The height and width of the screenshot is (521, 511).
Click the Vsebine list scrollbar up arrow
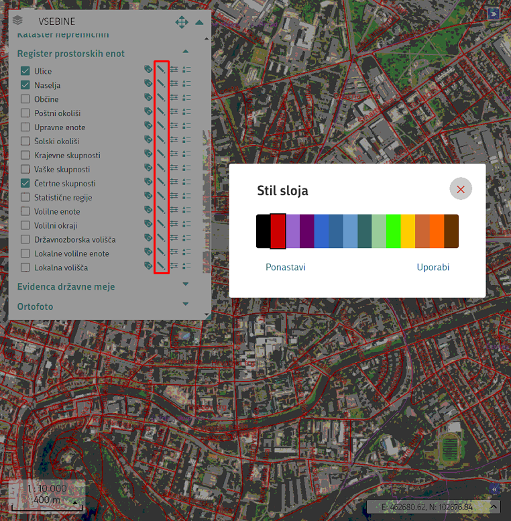(x=207, y=38)
